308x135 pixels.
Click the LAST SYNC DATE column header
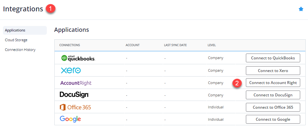[x=175, y=45]
